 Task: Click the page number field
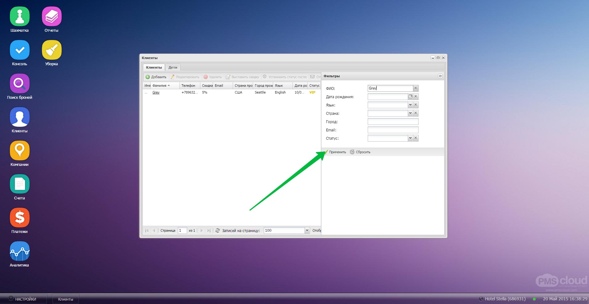pyautogui.click(x=182, y=230)
